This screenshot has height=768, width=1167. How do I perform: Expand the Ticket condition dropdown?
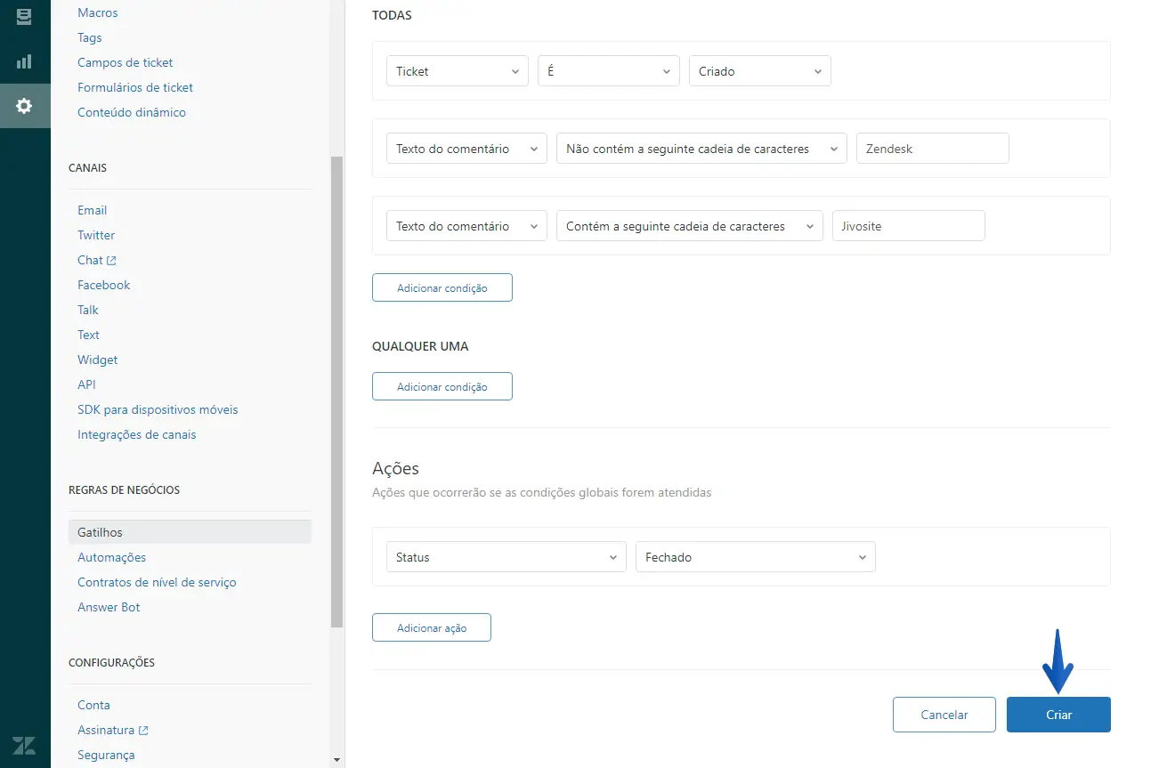pyautogui.click(x=457, y=71)
